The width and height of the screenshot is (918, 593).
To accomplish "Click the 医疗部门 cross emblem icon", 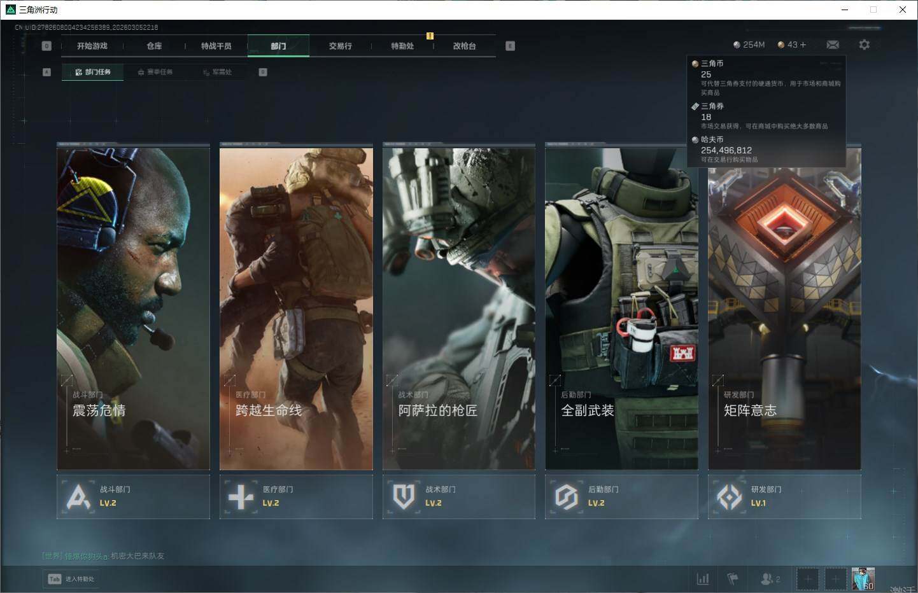I will coord(241,496).
